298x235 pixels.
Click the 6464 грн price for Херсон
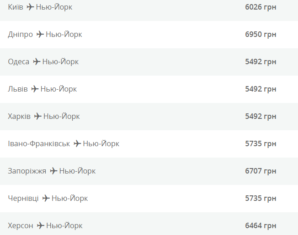click(x=261, y=226)
